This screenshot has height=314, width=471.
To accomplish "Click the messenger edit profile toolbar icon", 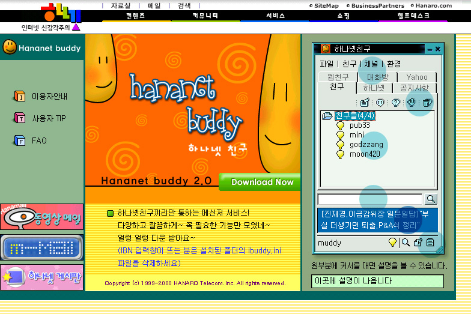I will pyautogui.click(x=364, y=103).
